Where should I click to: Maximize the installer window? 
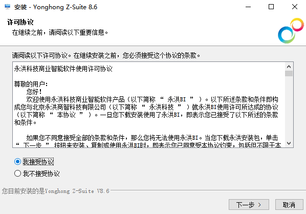point(271,7)
